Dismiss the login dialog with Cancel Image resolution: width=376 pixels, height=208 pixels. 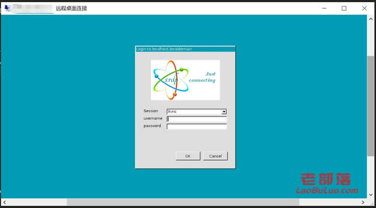pos(215,156)
